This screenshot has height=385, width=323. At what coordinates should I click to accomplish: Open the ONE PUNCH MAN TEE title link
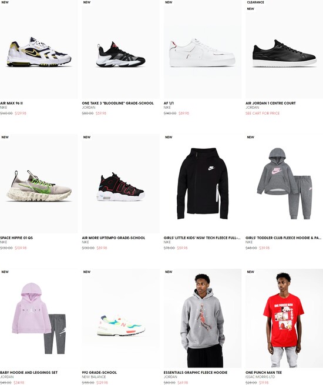point(264,373)
